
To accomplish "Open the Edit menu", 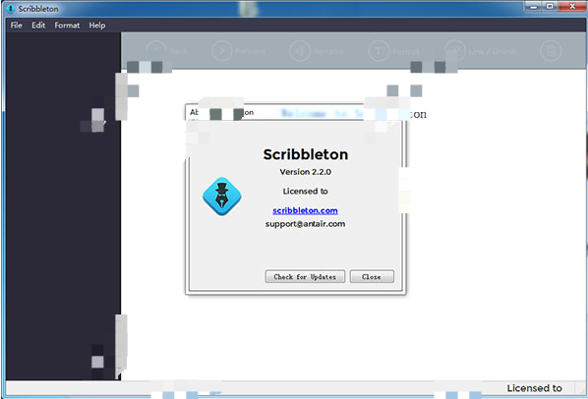I will coord(38,26).
